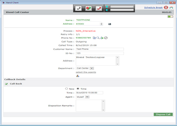Click the save floppy disk icon

[110, 24]
